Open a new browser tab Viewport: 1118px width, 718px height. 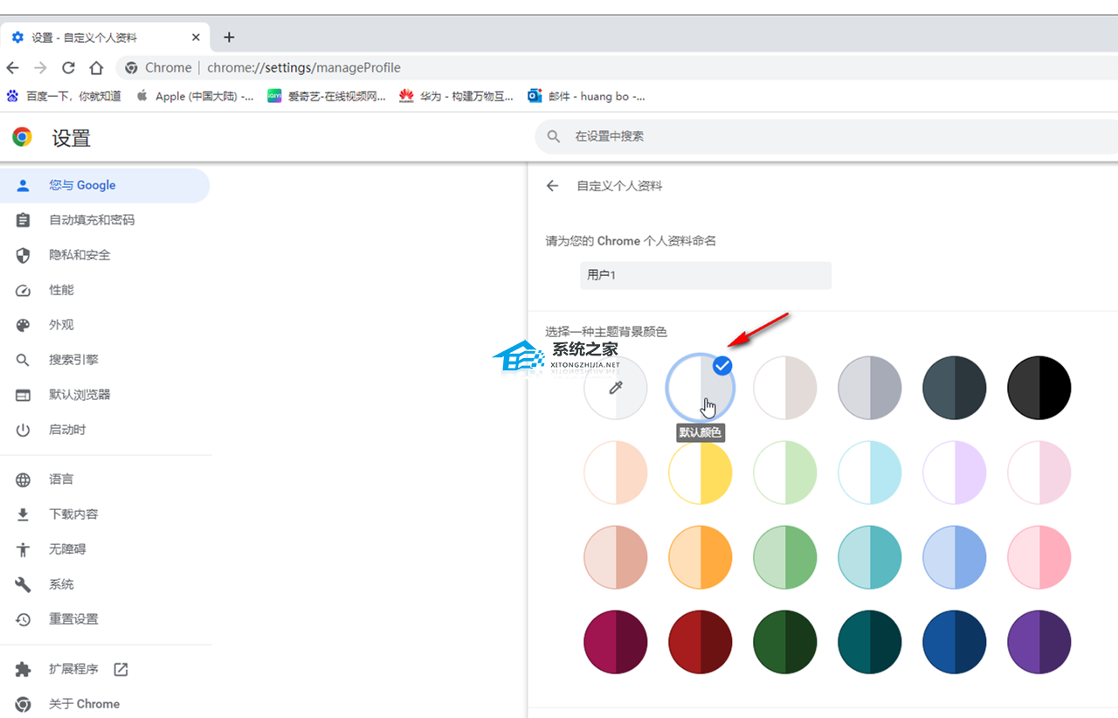point(229,37)
